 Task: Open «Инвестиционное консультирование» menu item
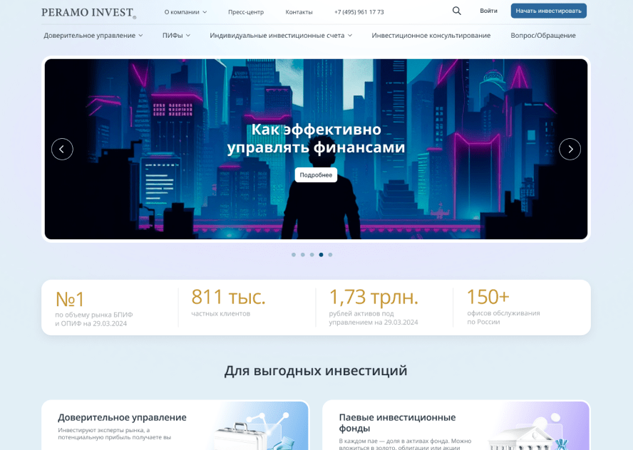[431, 35]
